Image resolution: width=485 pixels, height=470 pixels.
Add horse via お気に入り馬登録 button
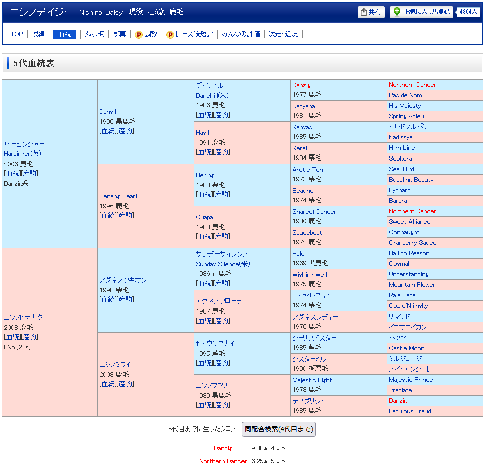[x=421, y=12]
